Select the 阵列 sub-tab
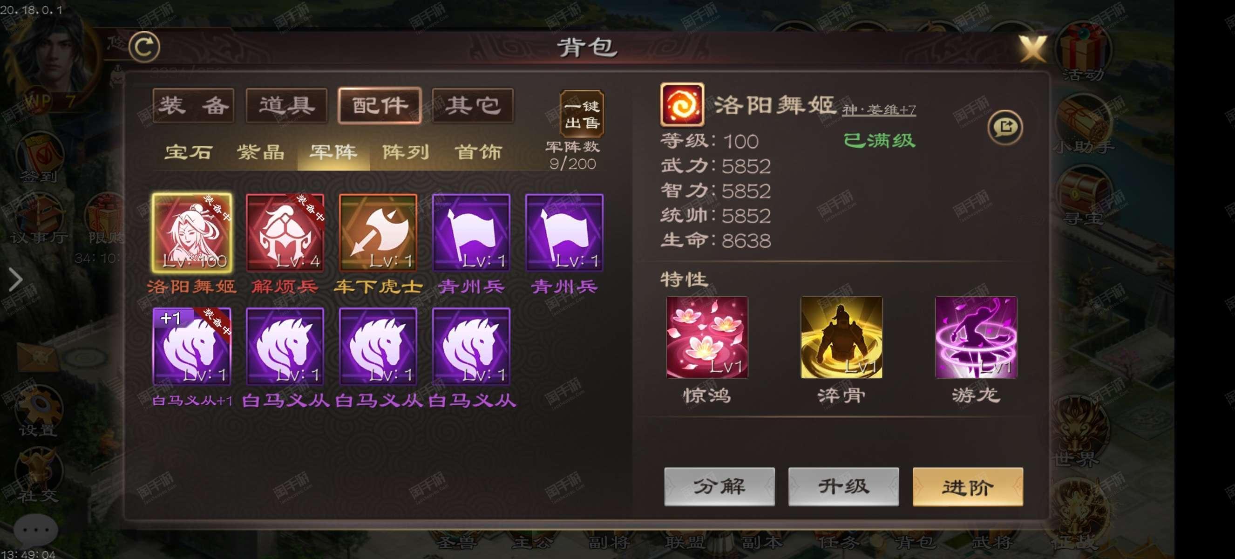Screen dimensions: 1235x559 406,152
